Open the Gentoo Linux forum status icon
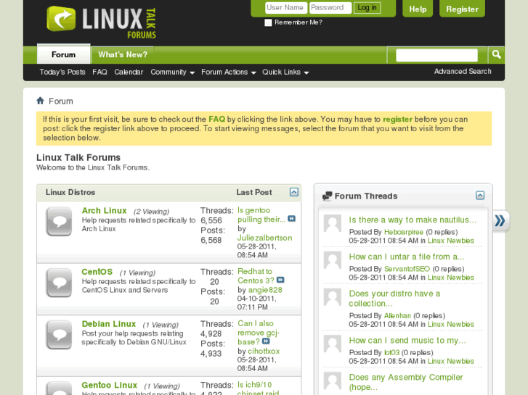Viewport: 528px width, 395px height. [60, 388]
